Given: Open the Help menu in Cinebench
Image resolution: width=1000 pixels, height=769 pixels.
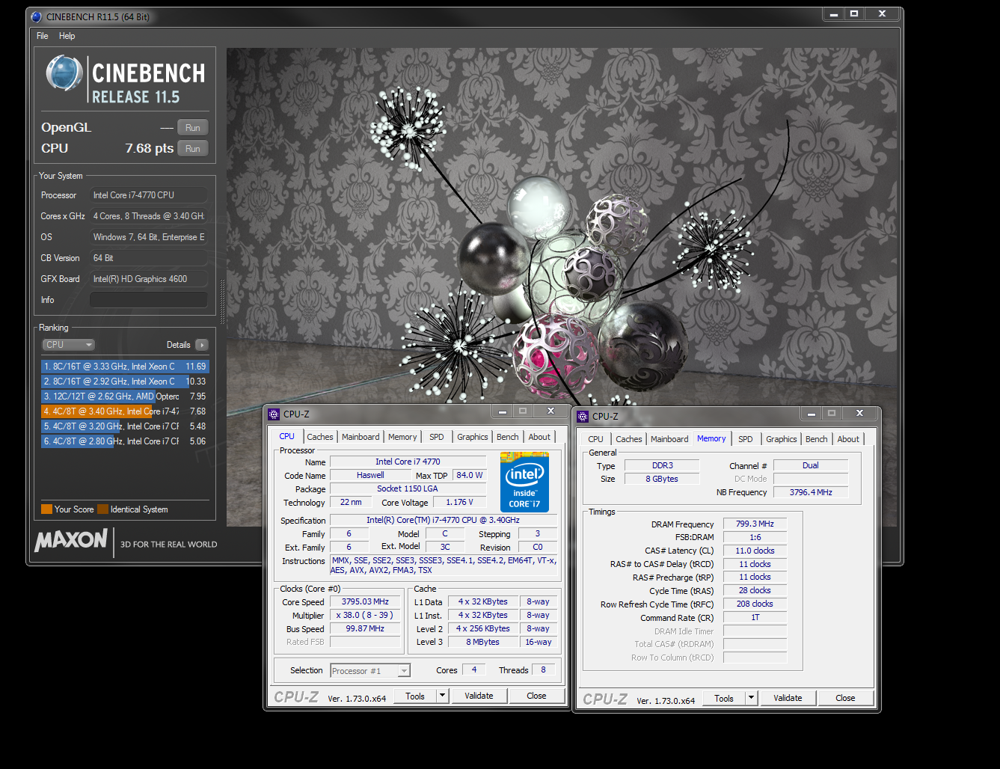Looking at the screenshot, I should click(67, 36).
